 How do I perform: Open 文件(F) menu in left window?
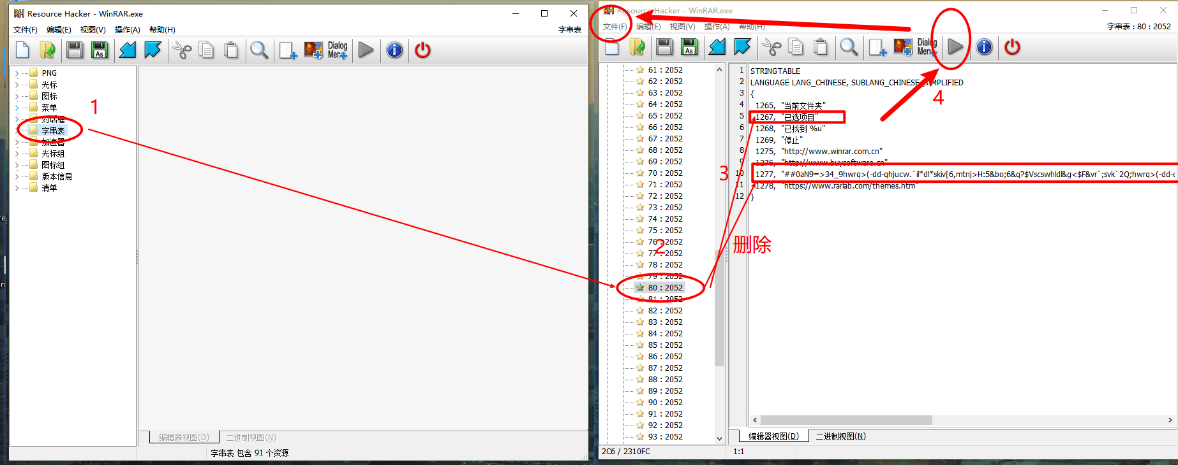coord(26,30)
